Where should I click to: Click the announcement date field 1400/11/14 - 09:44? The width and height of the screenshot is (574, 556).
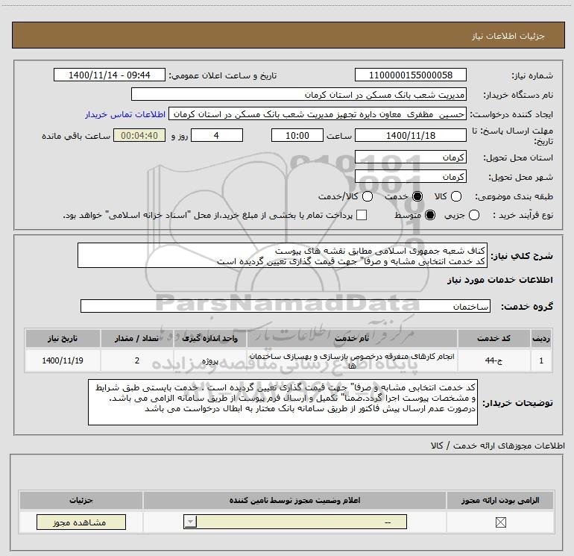(x=110, y=75)
